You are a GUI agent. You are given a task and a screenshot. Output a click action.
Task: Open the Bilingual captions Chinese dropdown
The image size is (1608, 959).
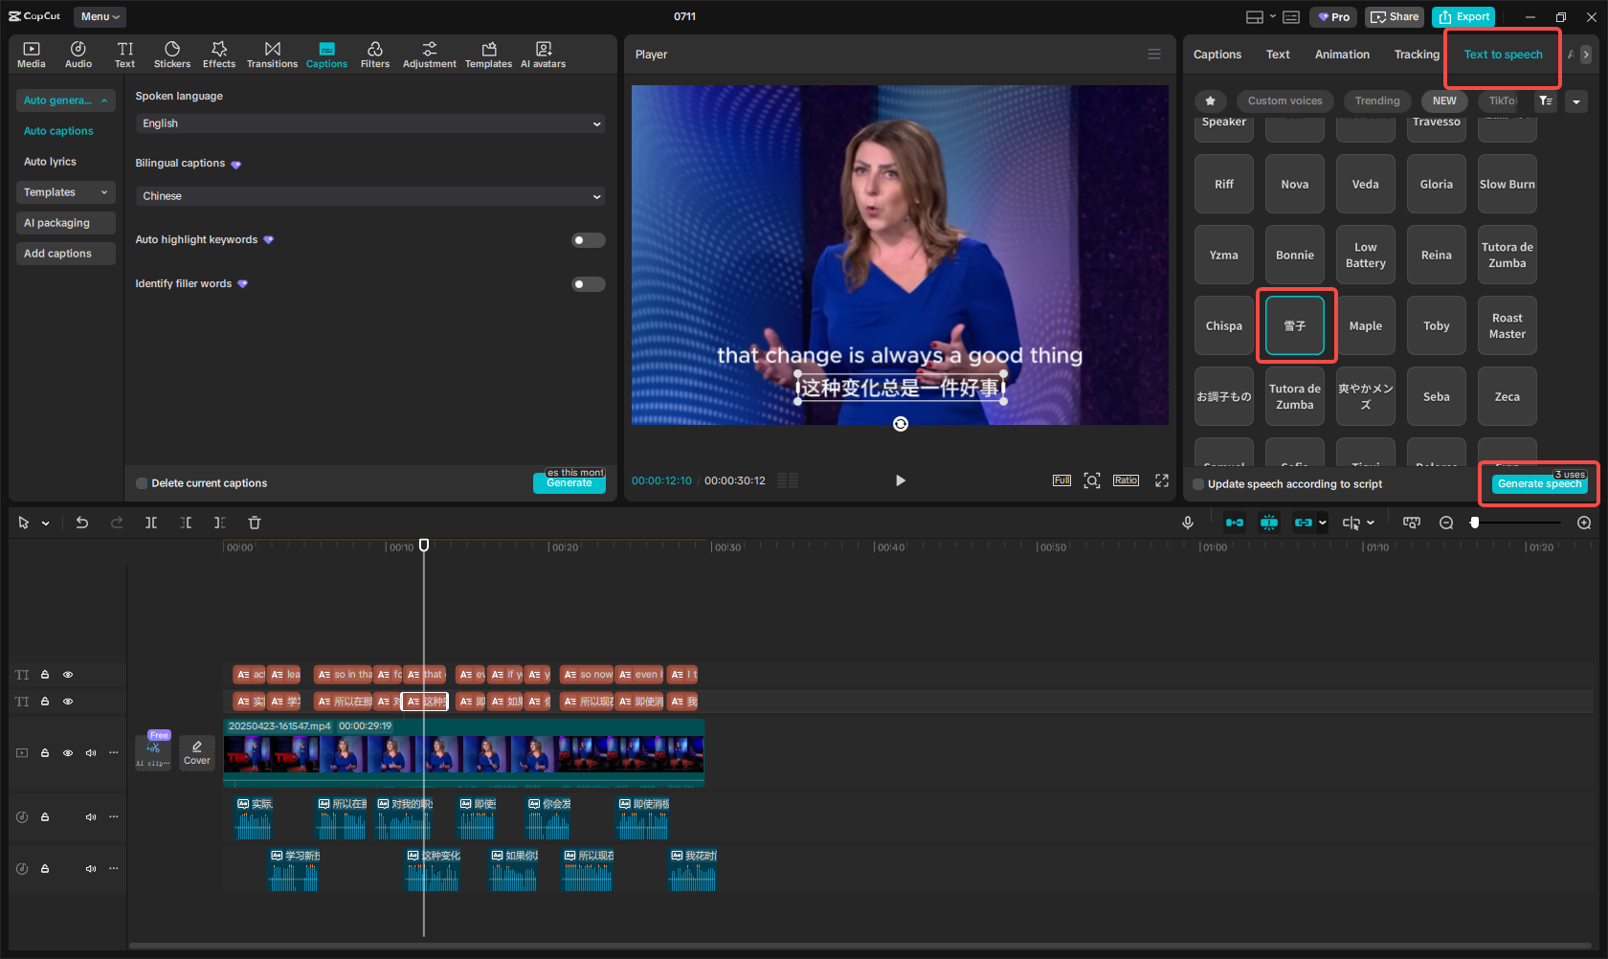(370, 196)
